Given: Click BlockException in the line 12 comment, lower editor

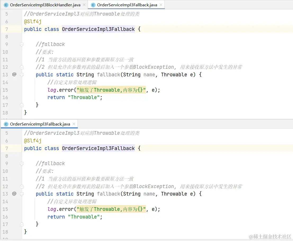Looking at the screenshot, I should [x=154, y=186].
